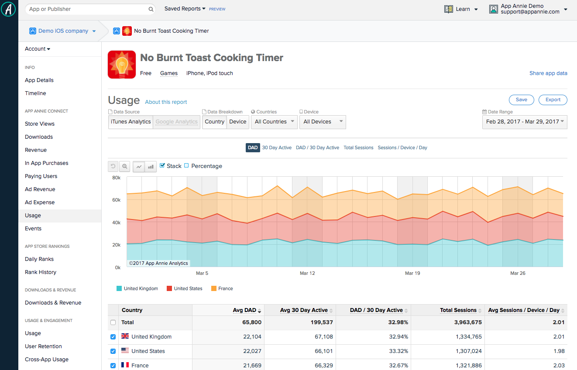The width and height of the screenshot is (577, 370).
Task: Switch to bar chart view icon
Action: tap(151, 166)
